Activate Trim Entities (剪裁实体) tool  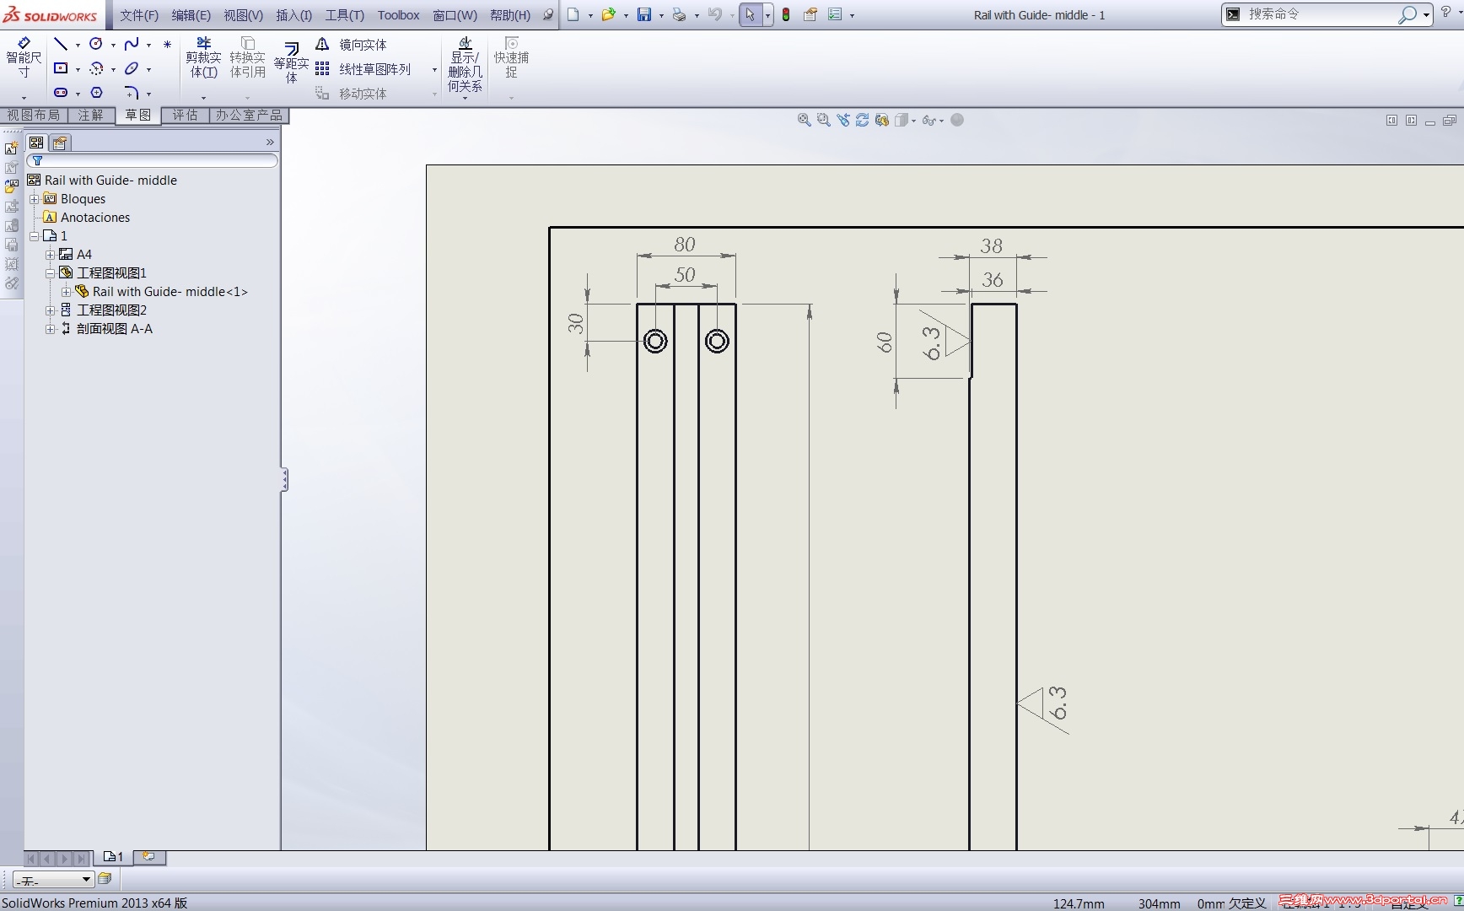(x=203, y=57)
